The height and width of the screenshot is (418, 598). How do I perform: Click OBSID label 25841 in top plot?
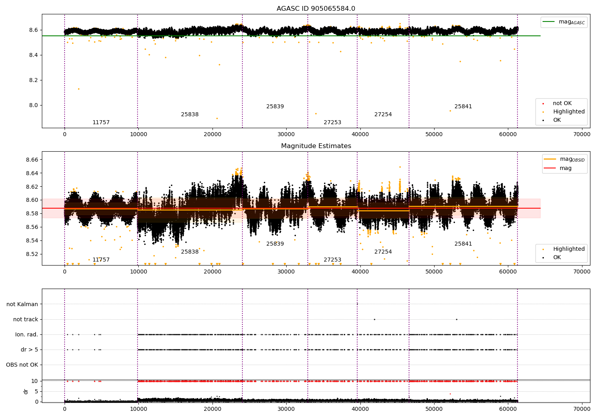coord(463,107)
